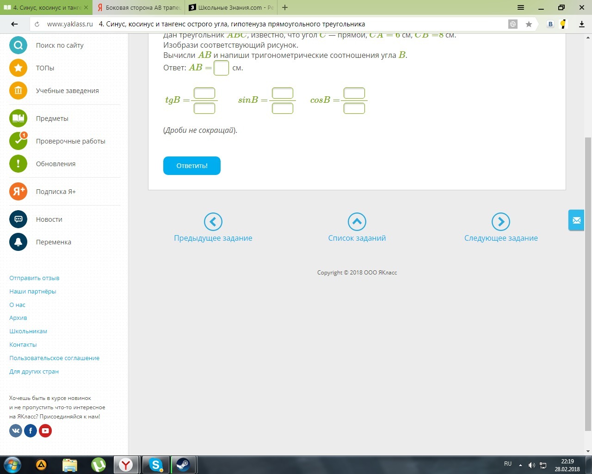
Task: Open AIMP player from the taskbar
Action: pos(41,465)
